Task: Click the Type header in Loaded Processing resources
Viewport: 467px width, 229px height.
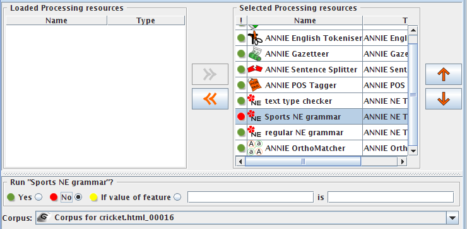Action: coord(146,21)
